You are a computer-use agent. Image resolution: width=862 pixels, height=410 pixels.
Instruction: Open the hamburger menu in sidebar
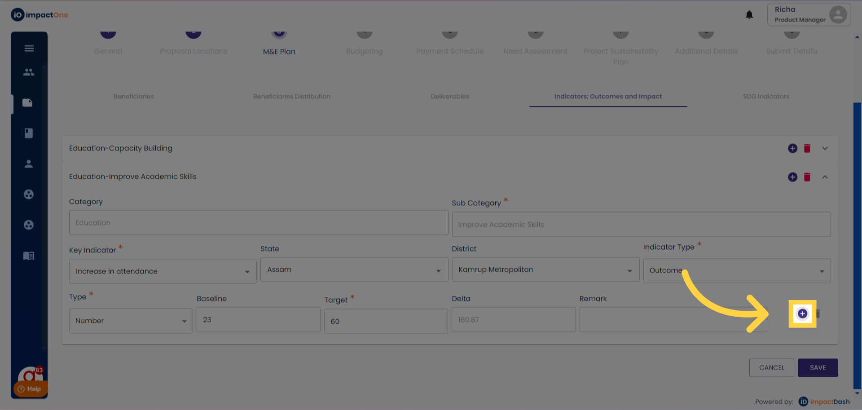29,48
